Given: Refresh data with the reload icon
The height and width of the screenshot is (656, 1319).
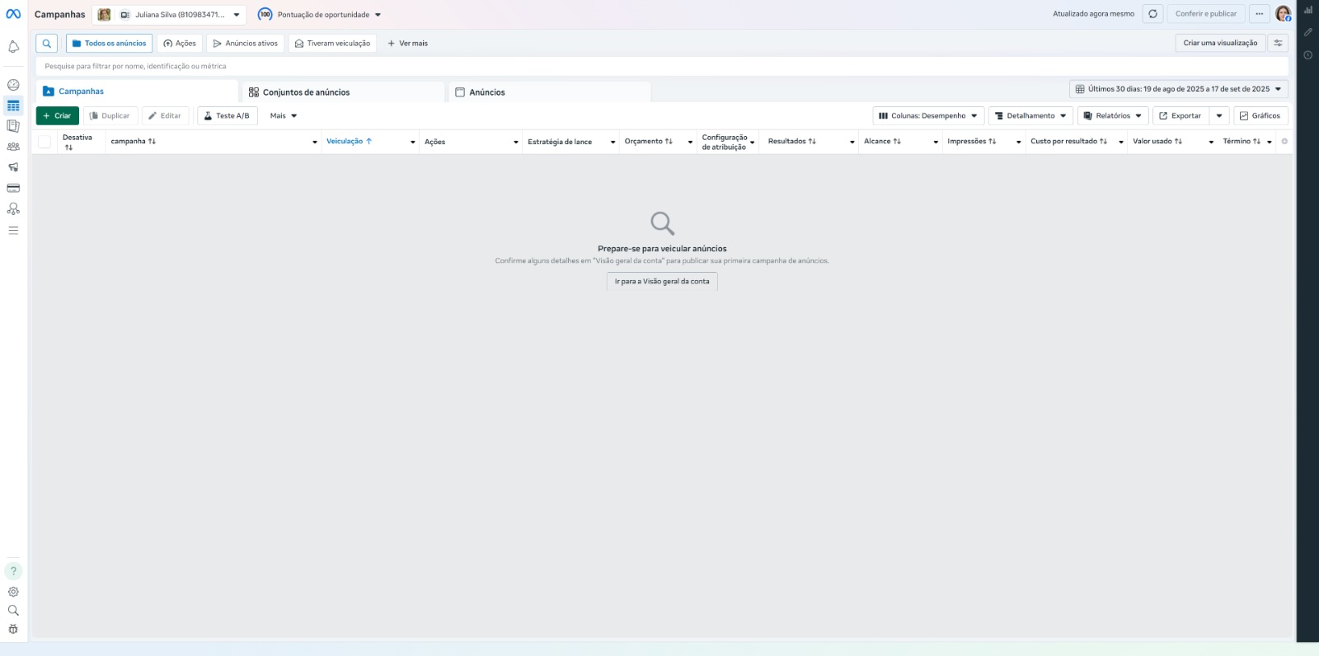Looking at the screenshot, I should pos(1152,14).
